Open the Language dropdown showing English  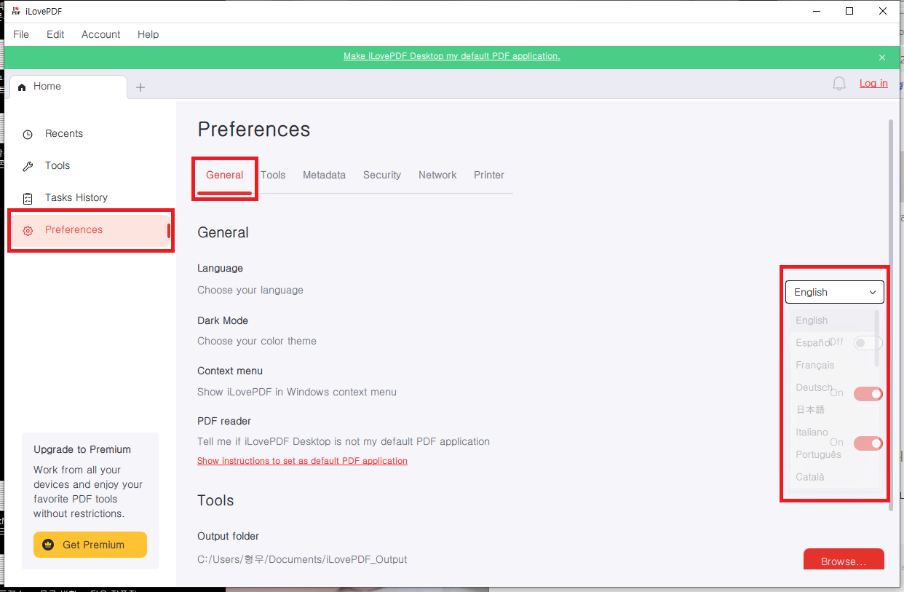(835, 292)
